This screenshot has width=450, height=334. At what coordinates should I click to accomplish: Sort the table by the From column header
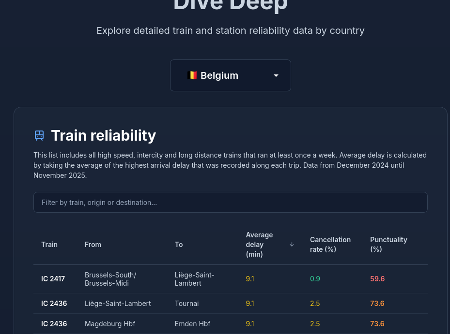click(93, 244)
